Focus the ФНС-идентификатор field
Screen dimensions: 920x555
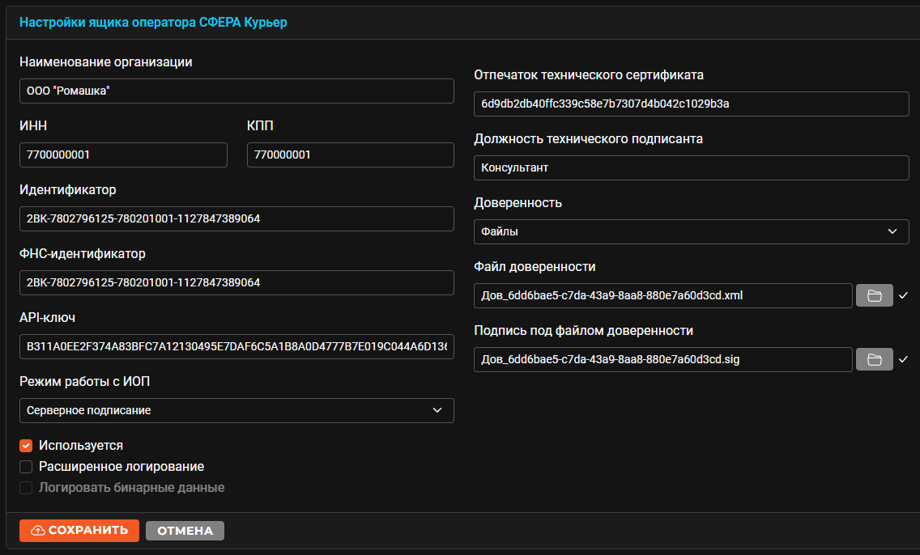236,282
